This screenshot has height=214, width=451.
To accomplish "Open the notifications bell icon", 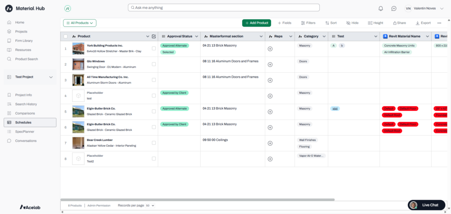I will 381,8.
